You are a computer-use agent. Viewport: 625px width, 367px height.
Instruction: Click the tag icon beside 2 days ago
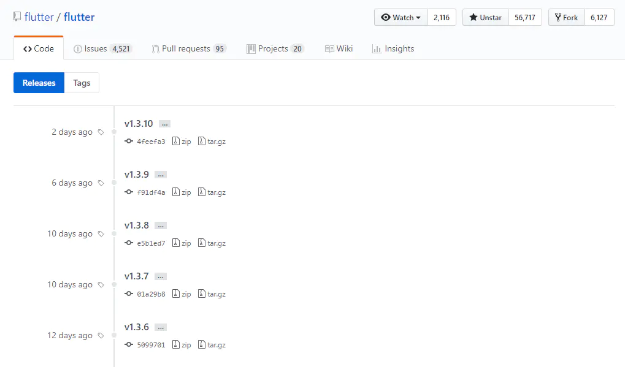coord(101,132)
